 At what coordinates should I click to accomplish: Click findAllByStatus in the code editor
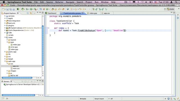click(x=86, y=31)
